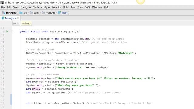The width and height of the screenshot is (194, 109).
Task: Click the fold toggle beside main method
Action: [x=12, y=31]
